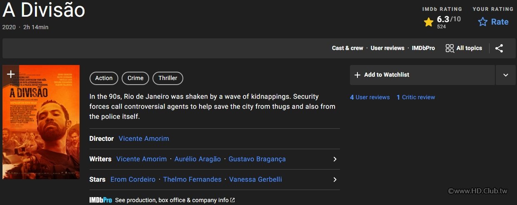Click the IMDbPro logo below Stars
Image resolution: width=517 pixels, height=205 pixels.
coord(100,200)
